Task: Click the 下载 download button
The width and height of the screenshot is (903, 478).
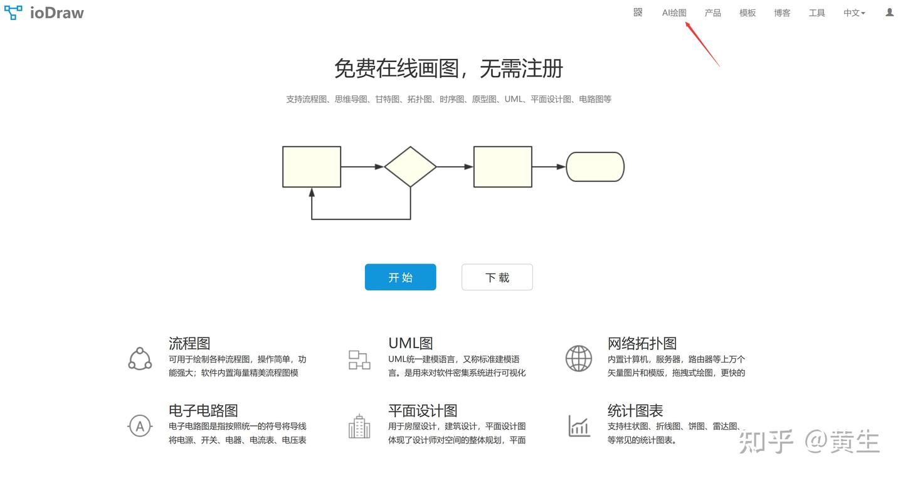Action: (497, 277)
